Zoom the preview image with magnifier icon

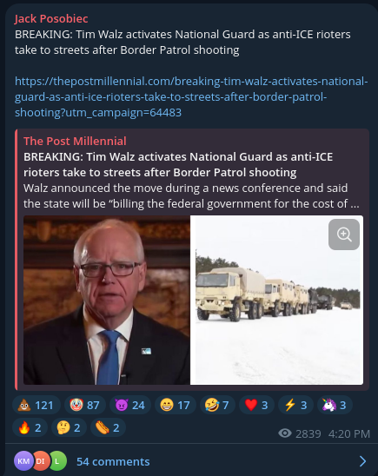(344, 235)
